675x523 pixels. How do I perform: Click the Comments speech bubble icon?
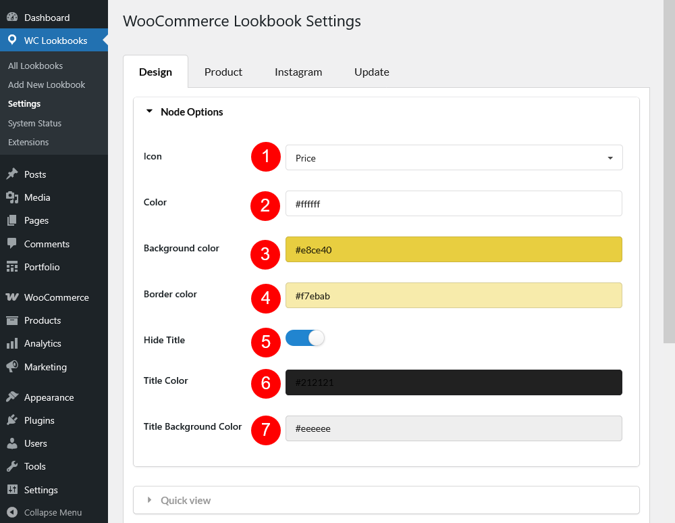[x=12, y=243]
